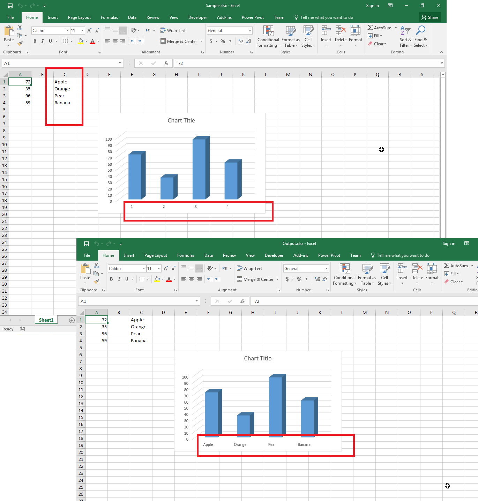Select the Sheet1 tab in Sample.xlsx
The image size is (478, 501).
point(46,320)
